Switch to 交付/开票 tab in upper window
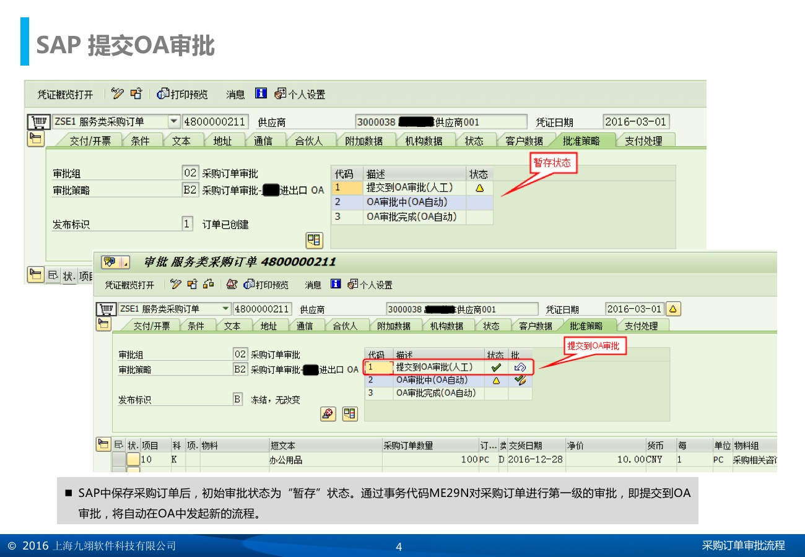805x557 pixels. 90,141
